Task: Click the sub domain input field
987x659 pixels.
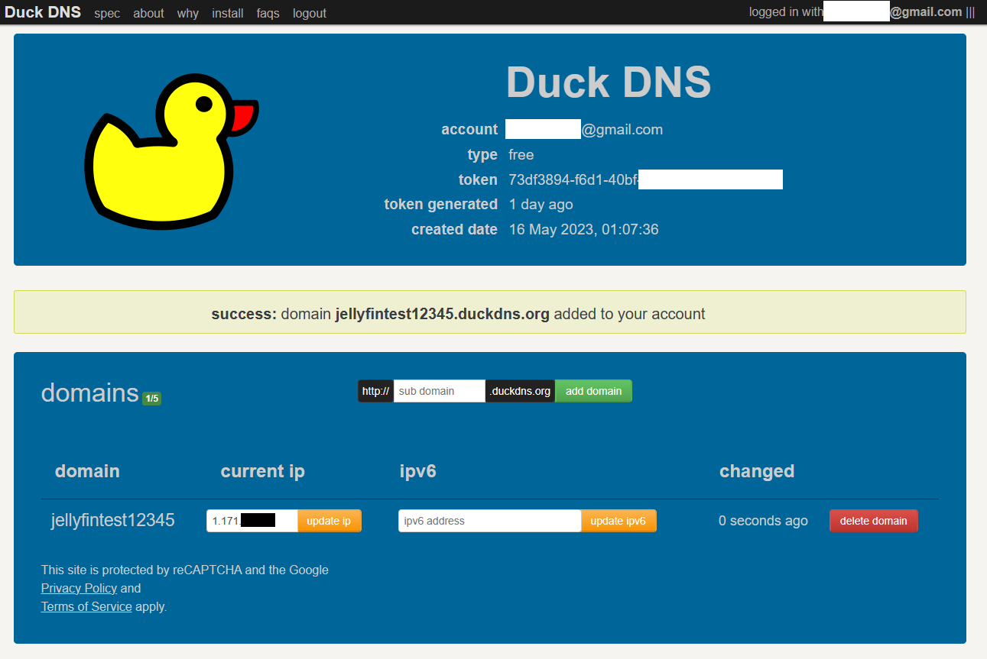Action: tap(439, 390)
